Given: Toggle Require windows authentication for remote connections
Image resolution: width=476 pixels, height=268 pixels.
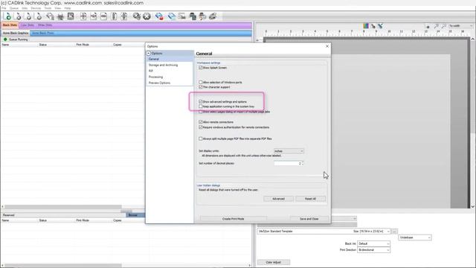Looking at the screenshot, I should click(201, 127).
